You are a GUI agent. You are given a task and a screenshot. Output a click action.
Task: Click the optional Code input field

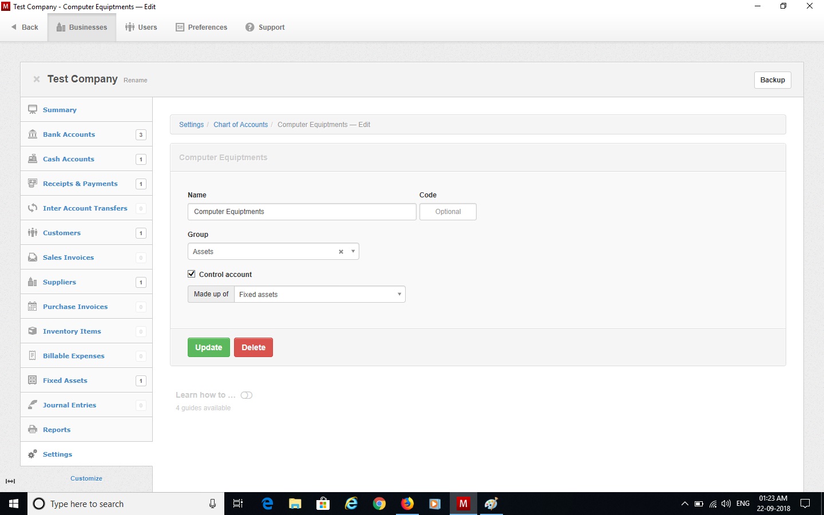pyautogui.click(x=448, y=212)
